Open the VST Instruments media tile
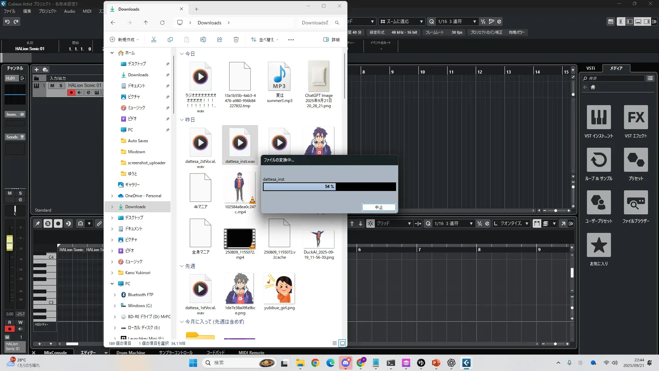Image resolution: width=659 pixels, height=371 pixels. [x=599, y=117]
